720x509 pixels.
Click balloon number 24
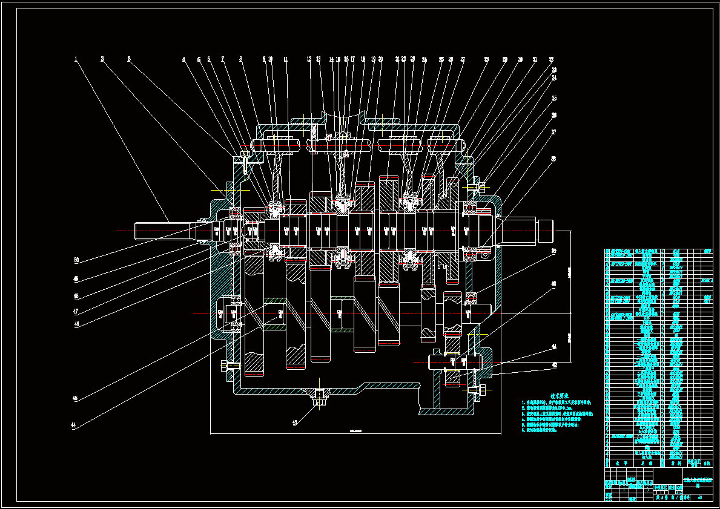tap(424, 59)
